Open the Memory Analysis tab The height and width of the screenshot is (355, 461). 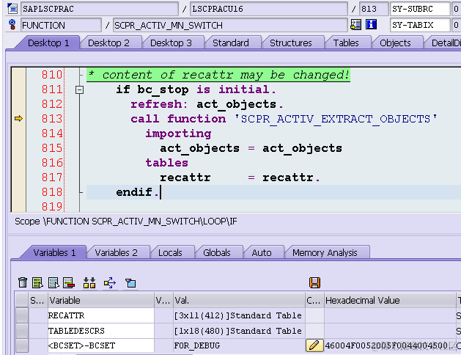(325, 252)
